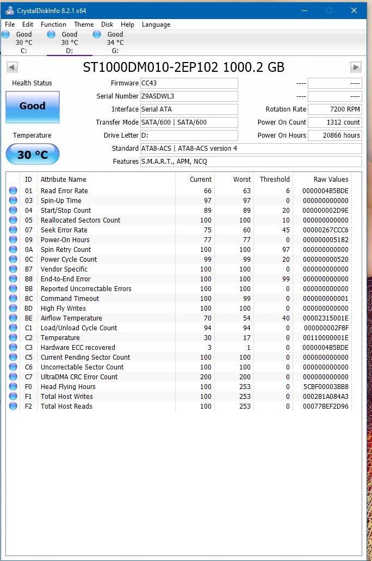Click status orb for Reallocated Sectors Count
Image resolution: width=372 pixels, height=561 pixels.
[13, 220]
